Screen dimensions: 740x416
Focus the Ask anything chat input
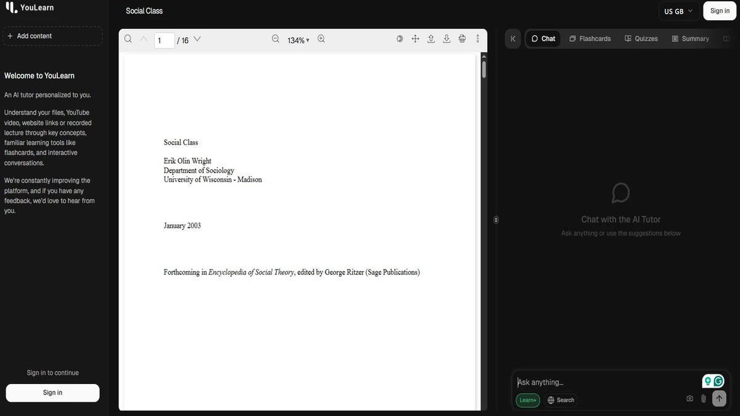607,382
